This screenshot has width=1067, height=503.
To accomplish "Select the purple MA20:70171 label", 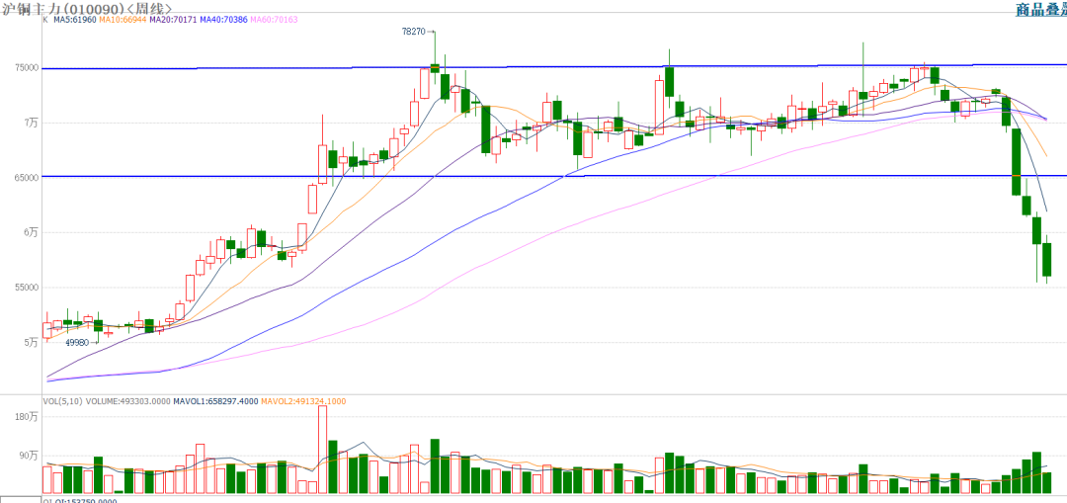I will (x=173, y=21).
